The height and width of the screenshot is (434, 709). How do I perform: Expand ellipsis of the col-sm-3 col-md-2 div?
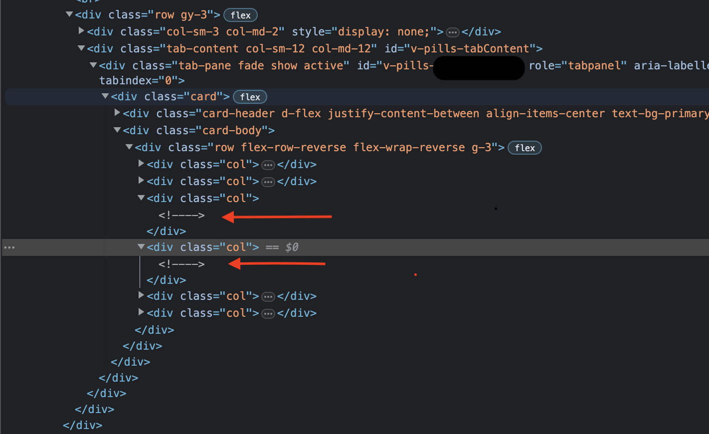(452, 32)
